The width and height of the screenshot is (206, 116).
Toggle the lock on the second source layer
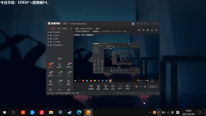point(51,35)
